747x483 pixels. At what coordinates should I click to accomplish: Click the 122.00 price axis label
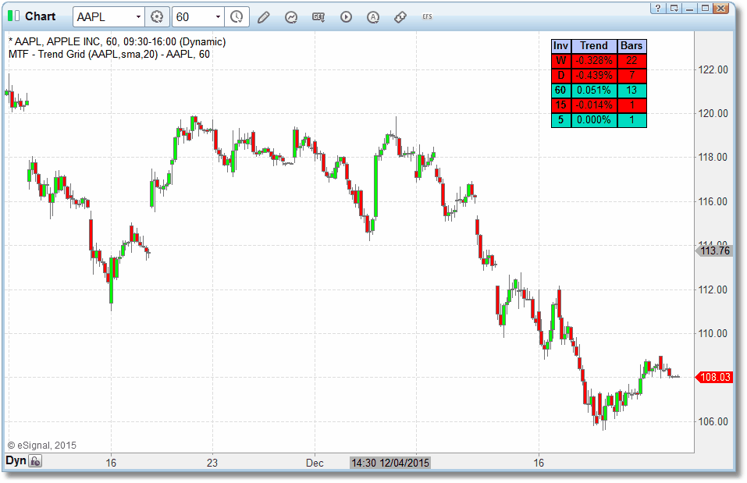click(x=713, y=69)
